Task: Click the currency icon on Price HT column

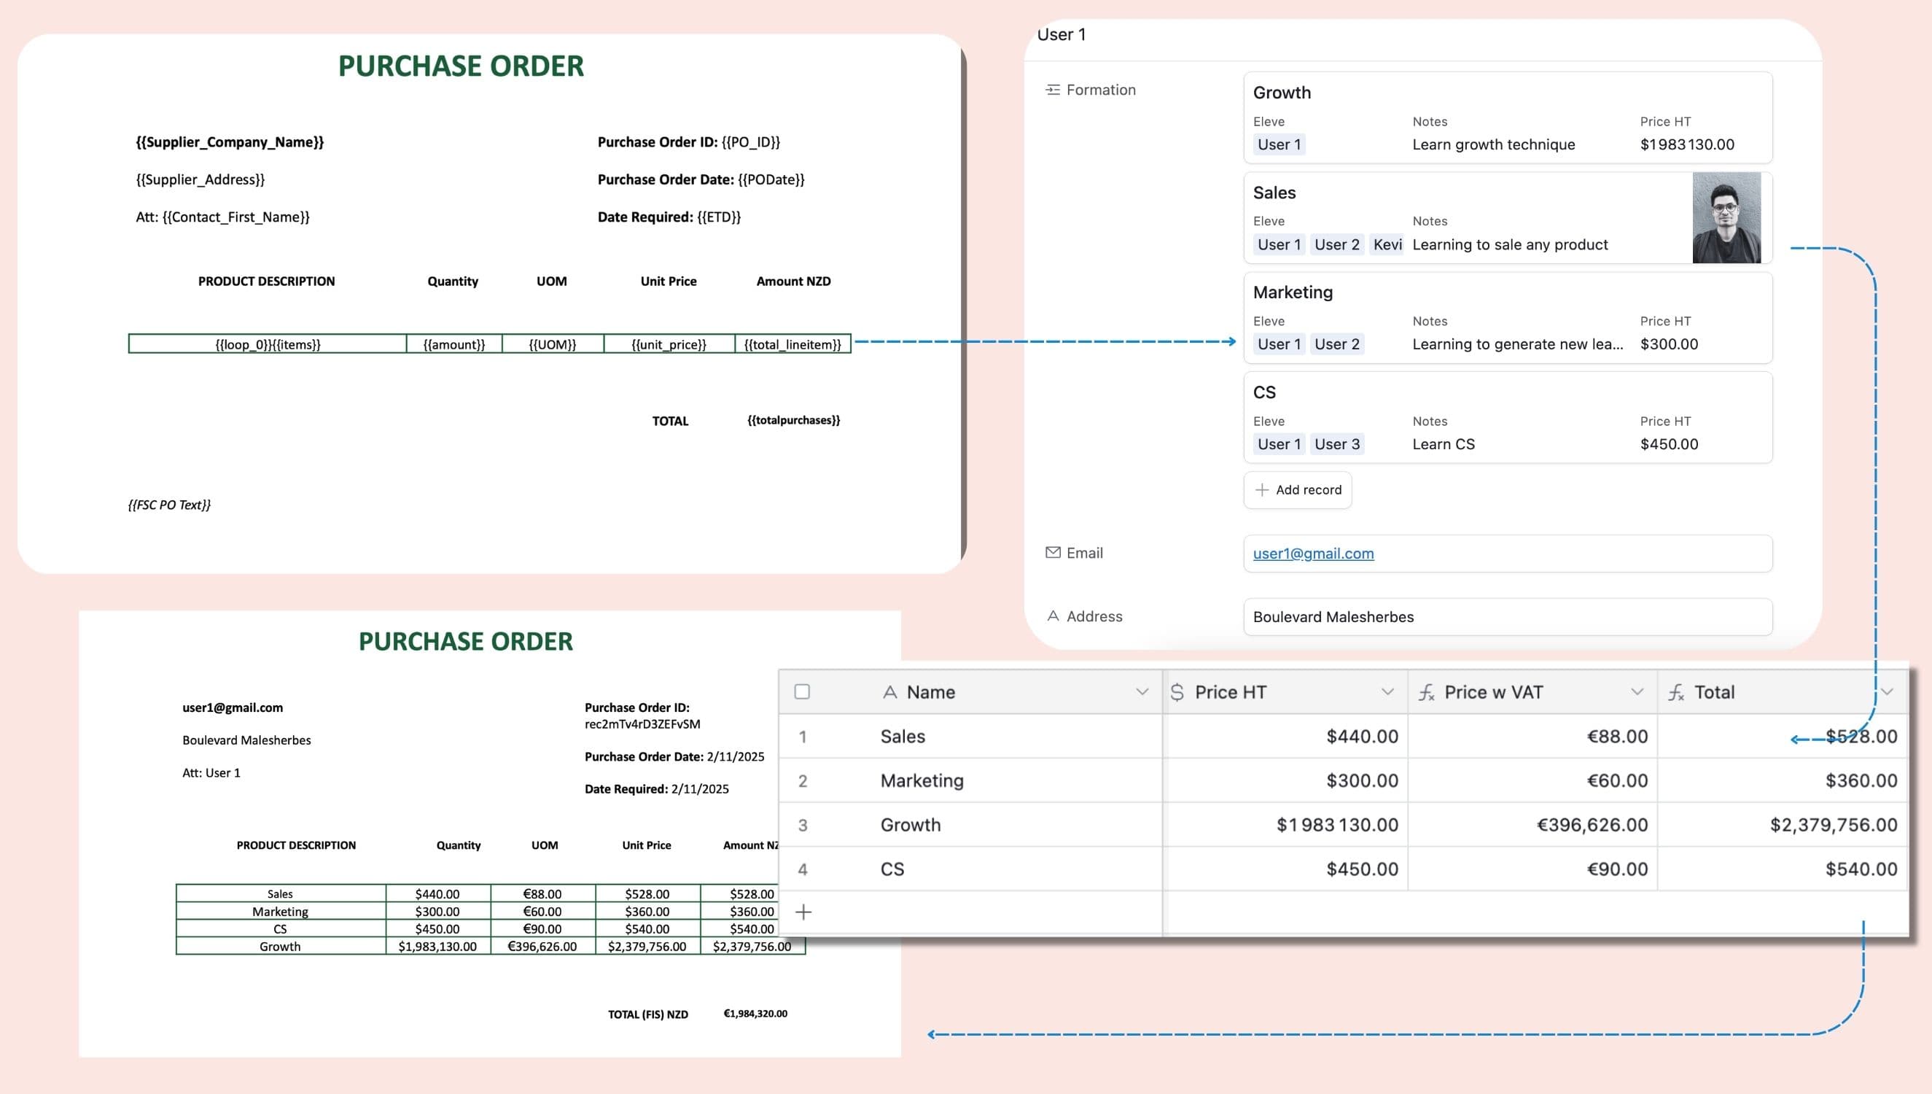Action: point(1179,692)
